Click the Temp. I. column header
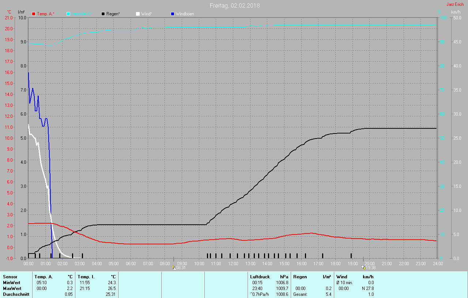Screen dimensions: 468x298 point(86,277)
